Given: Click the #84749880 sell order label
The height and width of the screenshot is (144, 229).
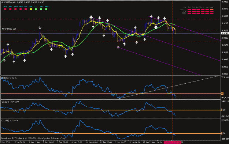Looking at the screenshot, I should click(9, 29).
